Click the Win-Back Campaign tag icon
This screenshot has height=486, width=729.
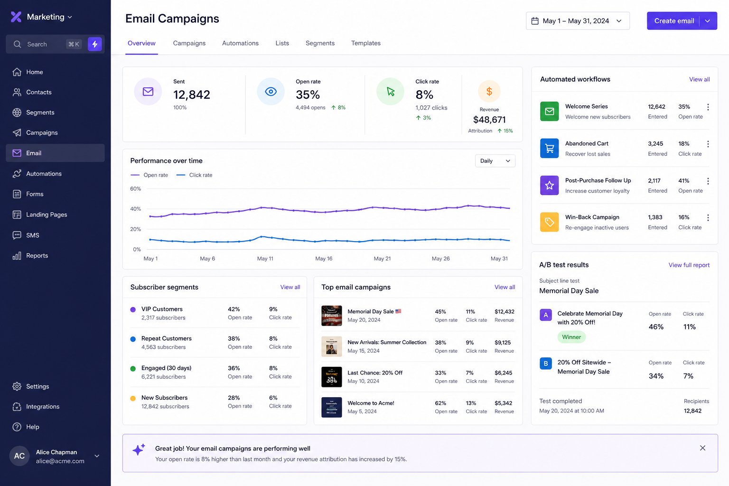click(550, 222)
